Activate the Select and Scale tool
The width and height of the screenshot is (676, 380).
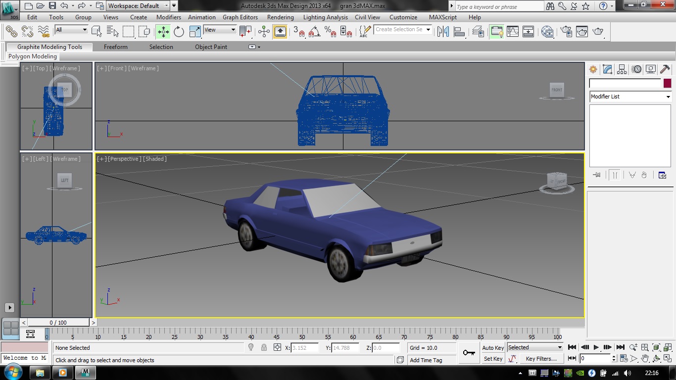(195, 31)
